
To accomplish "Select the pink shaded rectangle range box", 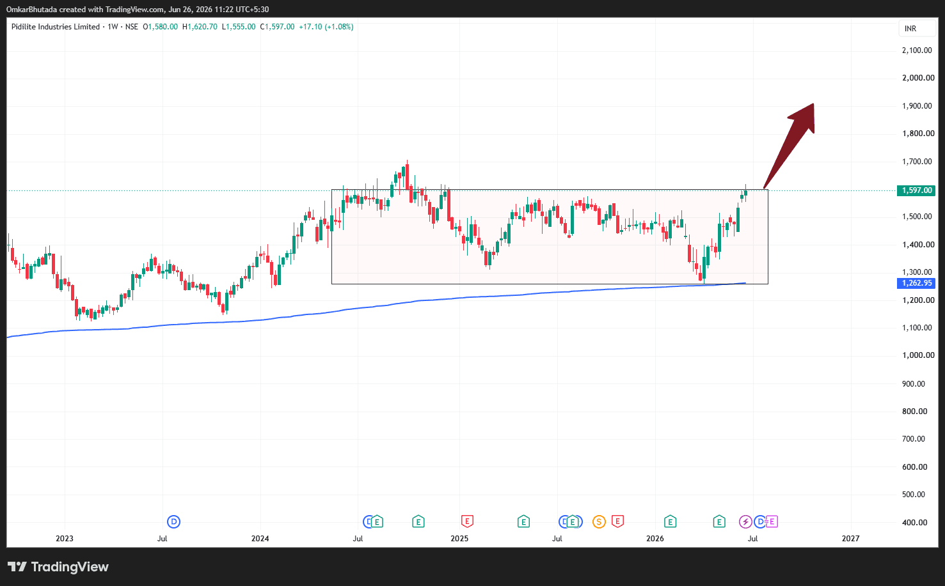I will [x=550, y=236].
